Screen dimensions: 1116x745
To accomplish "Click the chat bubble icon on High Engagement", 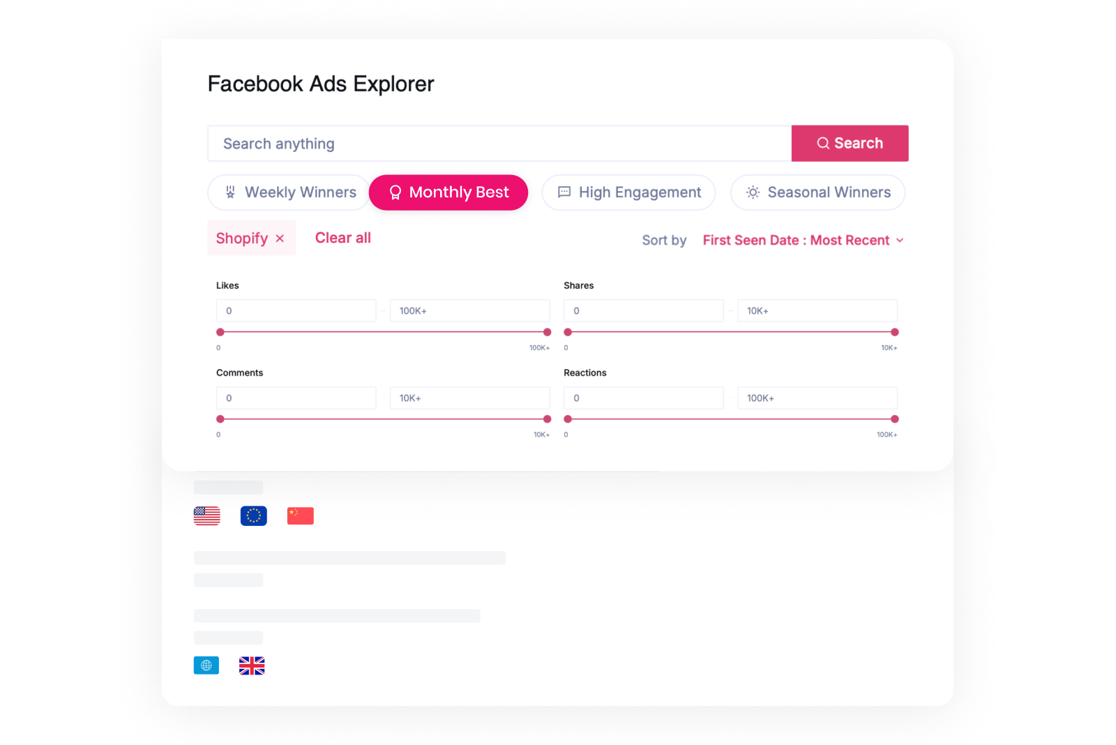I will click(x=564, y=193).
